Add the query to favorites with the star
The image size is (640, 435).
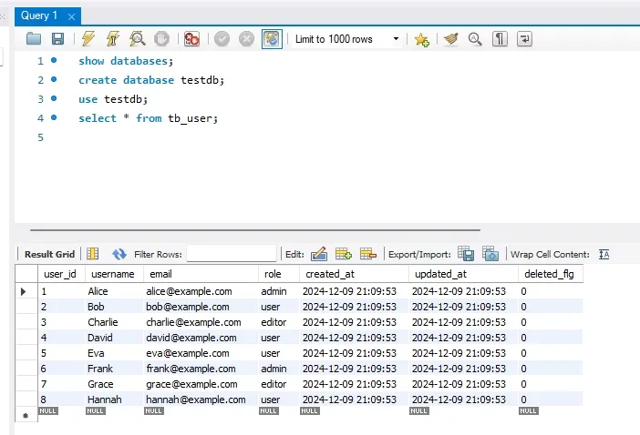(x=421, y=39)
